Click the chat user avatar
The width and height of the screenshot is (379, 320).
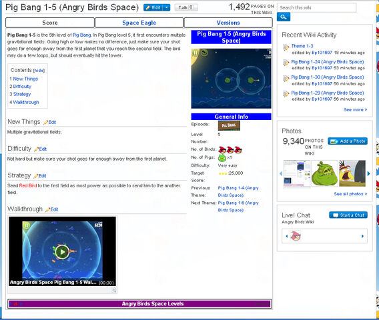[x=296, y=236]
